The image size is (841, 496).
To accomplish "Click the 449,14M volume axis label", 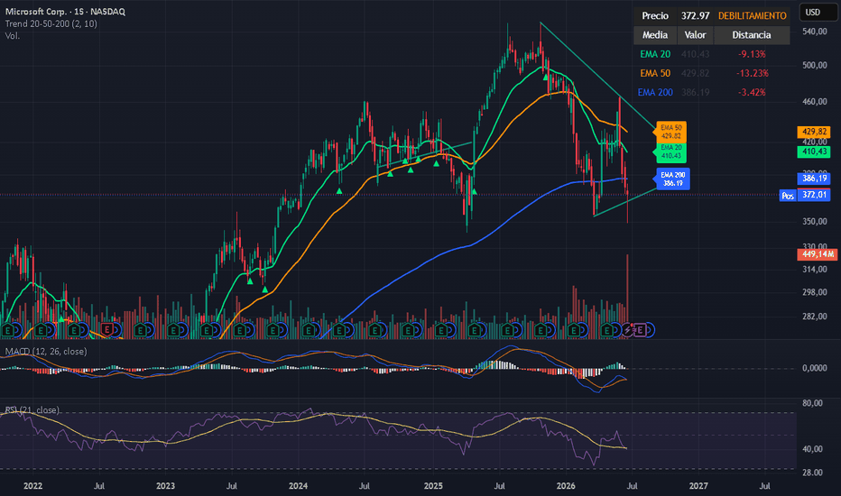I will (818, 254).
